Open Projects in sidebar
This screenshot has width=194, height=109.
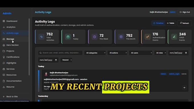(x=10, y=51)
